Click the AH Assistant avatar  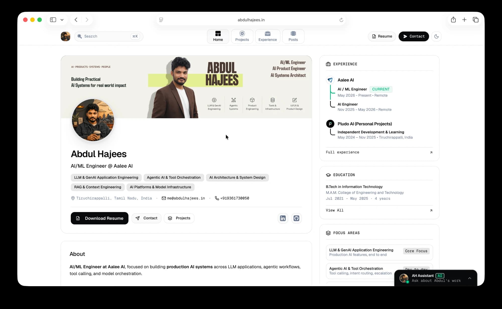(404, 278)
